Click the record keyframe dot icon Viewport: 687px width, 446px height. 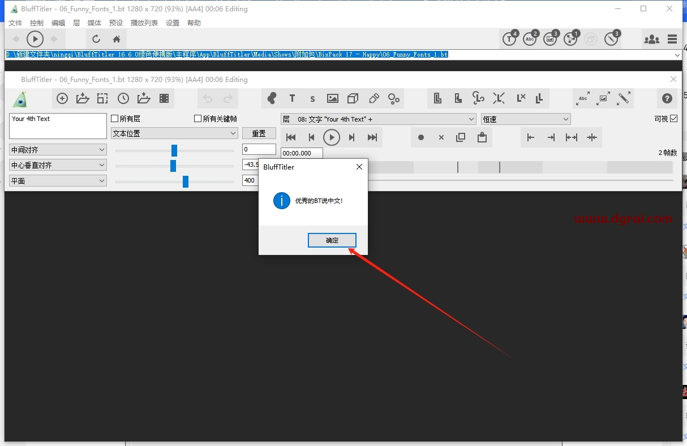[421, 137]
